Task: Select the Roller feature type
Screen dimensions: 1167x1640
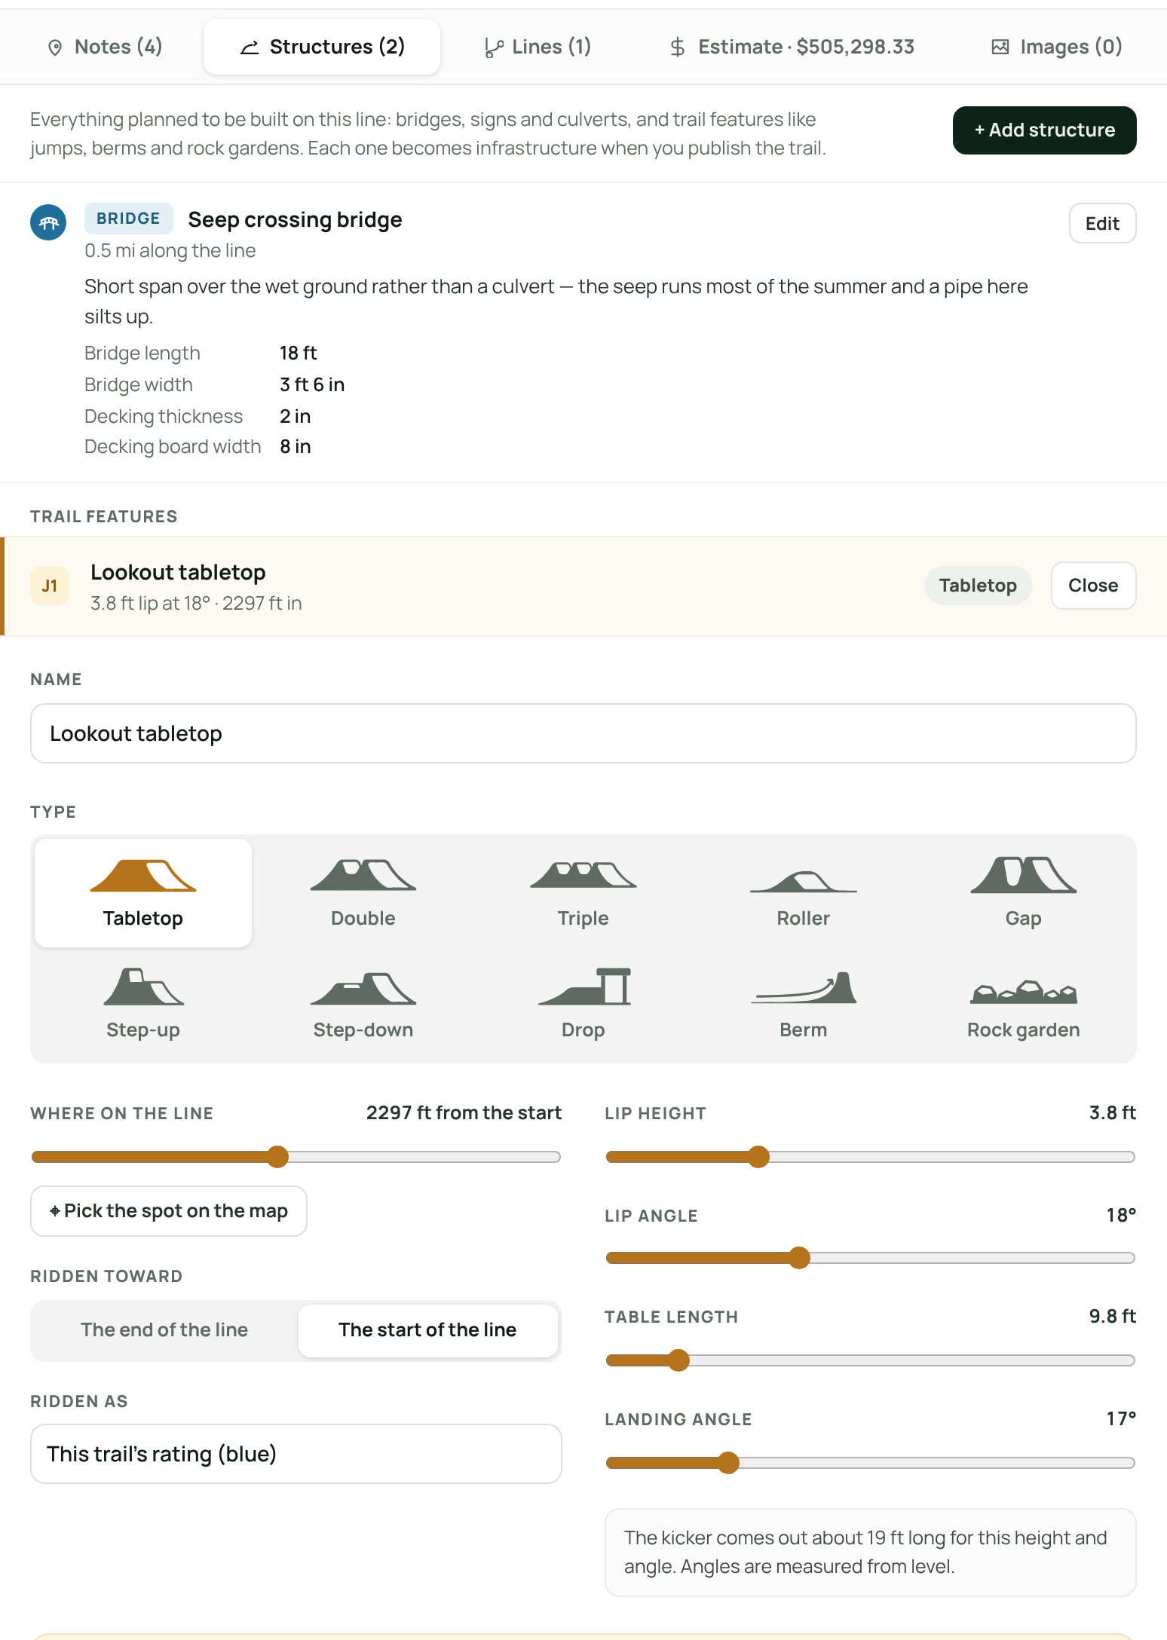Action: point(804,893)
